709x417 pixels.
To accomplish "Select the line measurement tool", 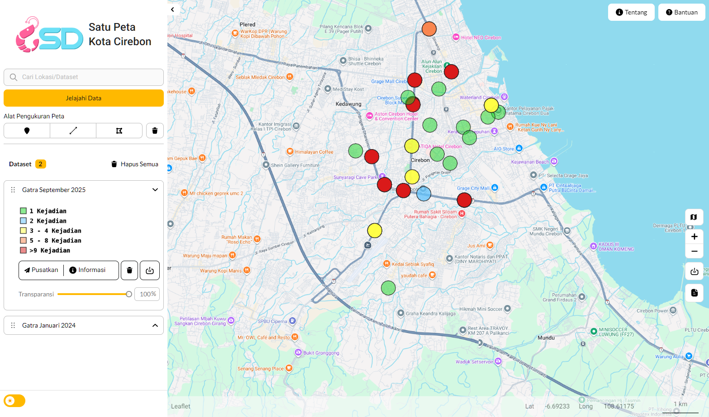I will pyautogui.click(x=73, y=131).
